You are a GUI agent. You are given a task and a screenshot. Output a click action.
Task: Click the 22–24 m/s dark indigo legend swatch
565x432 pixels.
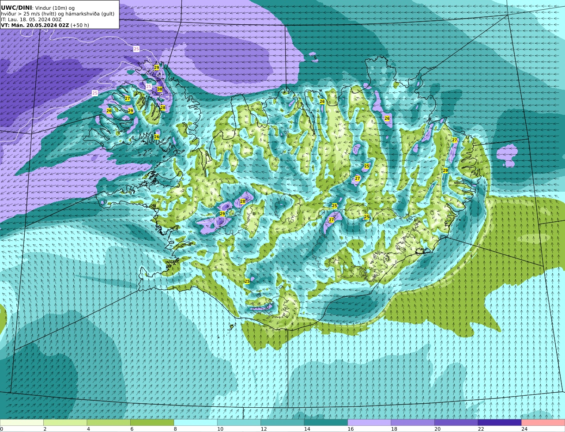coord(500,422)
